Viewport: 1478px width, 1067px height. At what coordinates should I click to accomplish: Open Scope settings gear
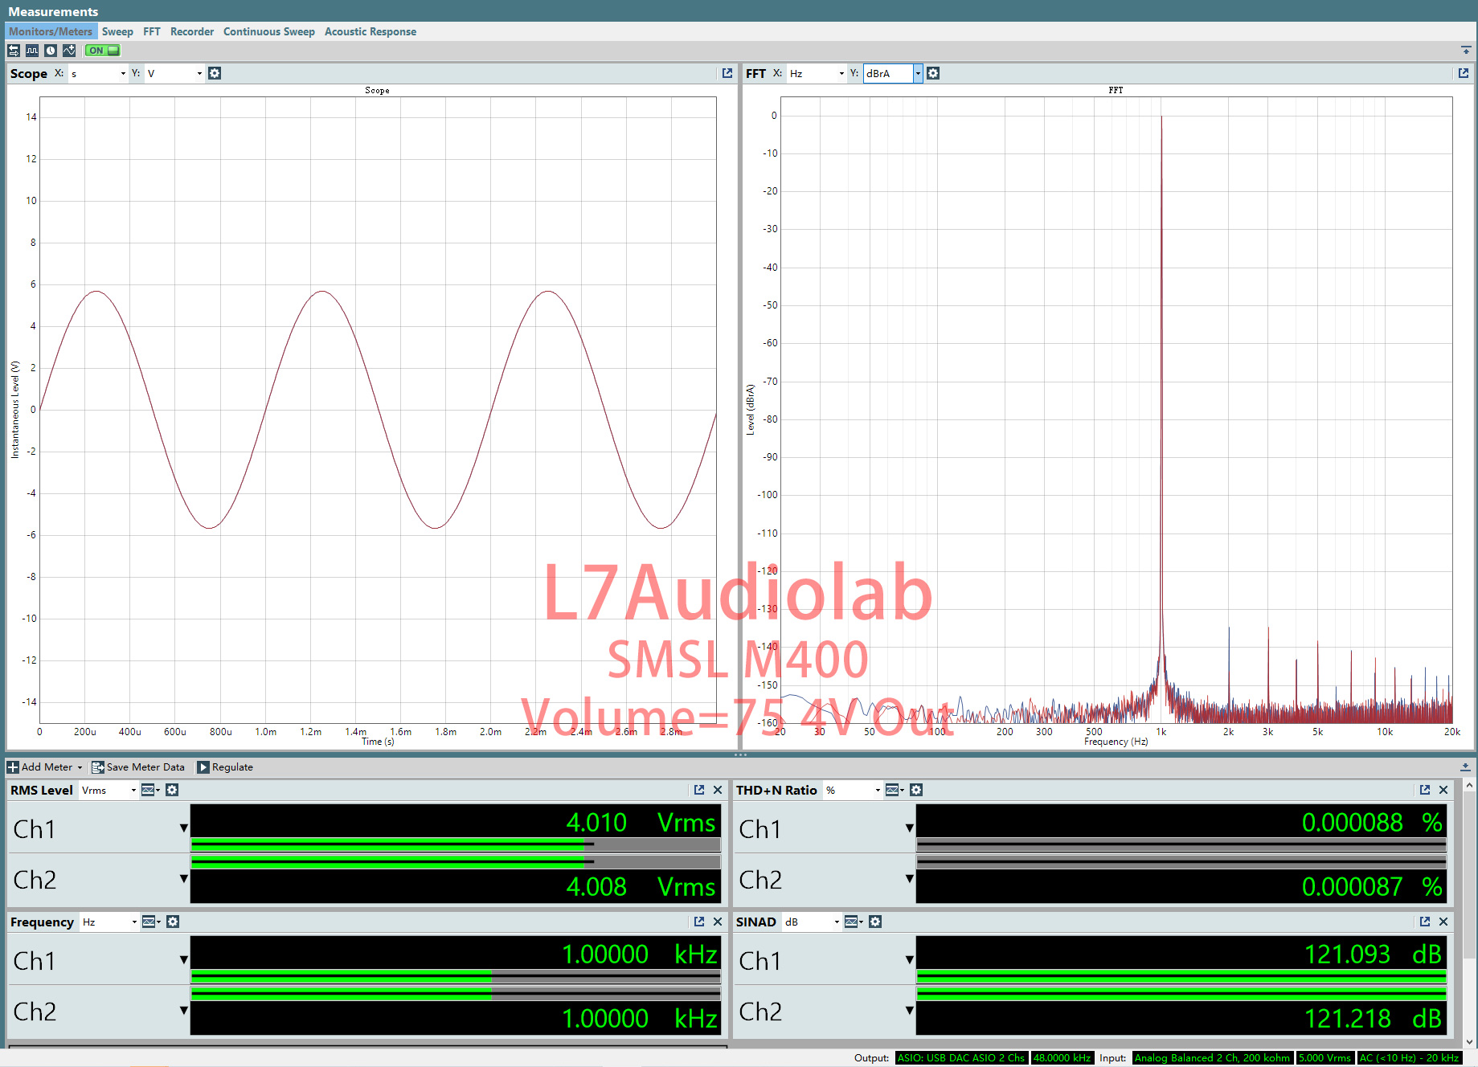[215, 73]
